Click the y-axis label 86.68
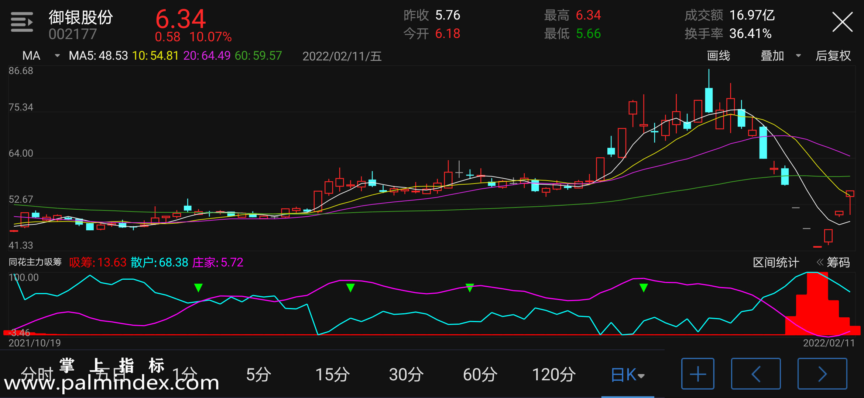 click(21, 71)
